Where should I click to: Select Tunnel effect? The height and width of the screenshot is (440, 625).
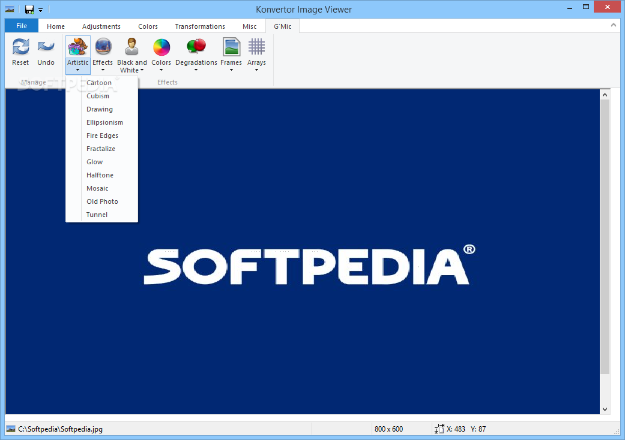[101, 215]
